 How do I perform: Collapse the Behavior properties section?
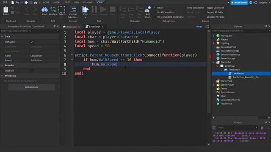[2, 65]
